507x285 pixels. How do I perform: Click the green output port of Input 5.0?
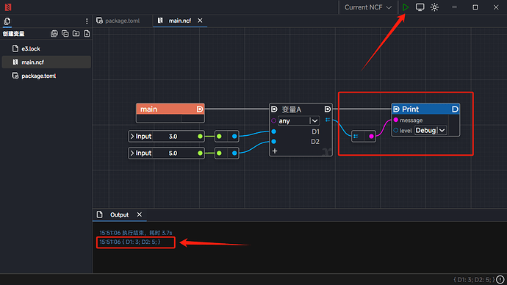[x=200, y=154]
